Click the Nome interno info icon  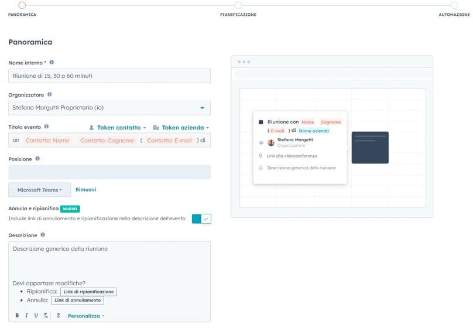pos(52,62)
